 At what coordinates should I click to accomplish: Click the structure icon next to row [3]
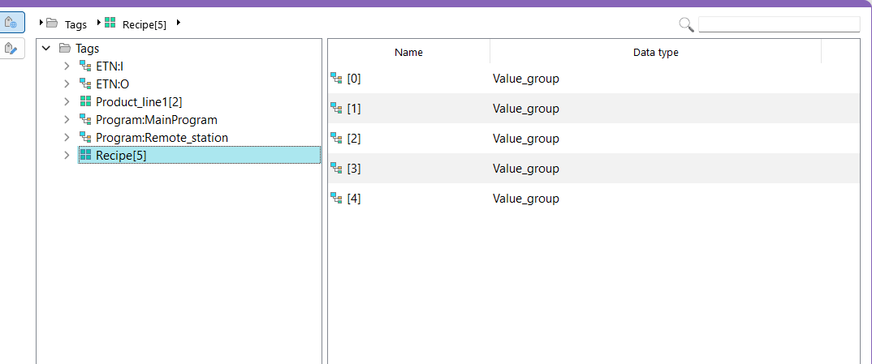point(336,169)
